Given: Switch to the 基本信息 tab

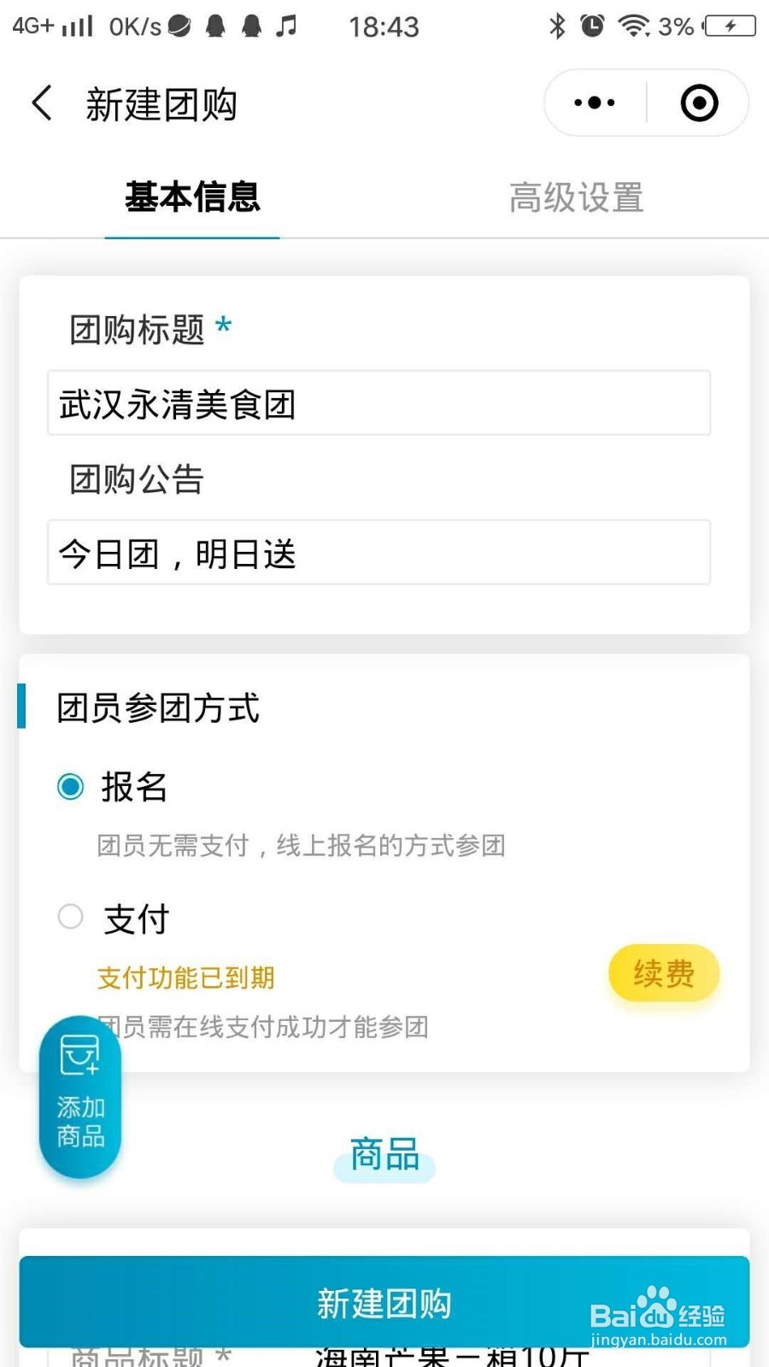Looking at the screenshot, I should coord(192,197).
